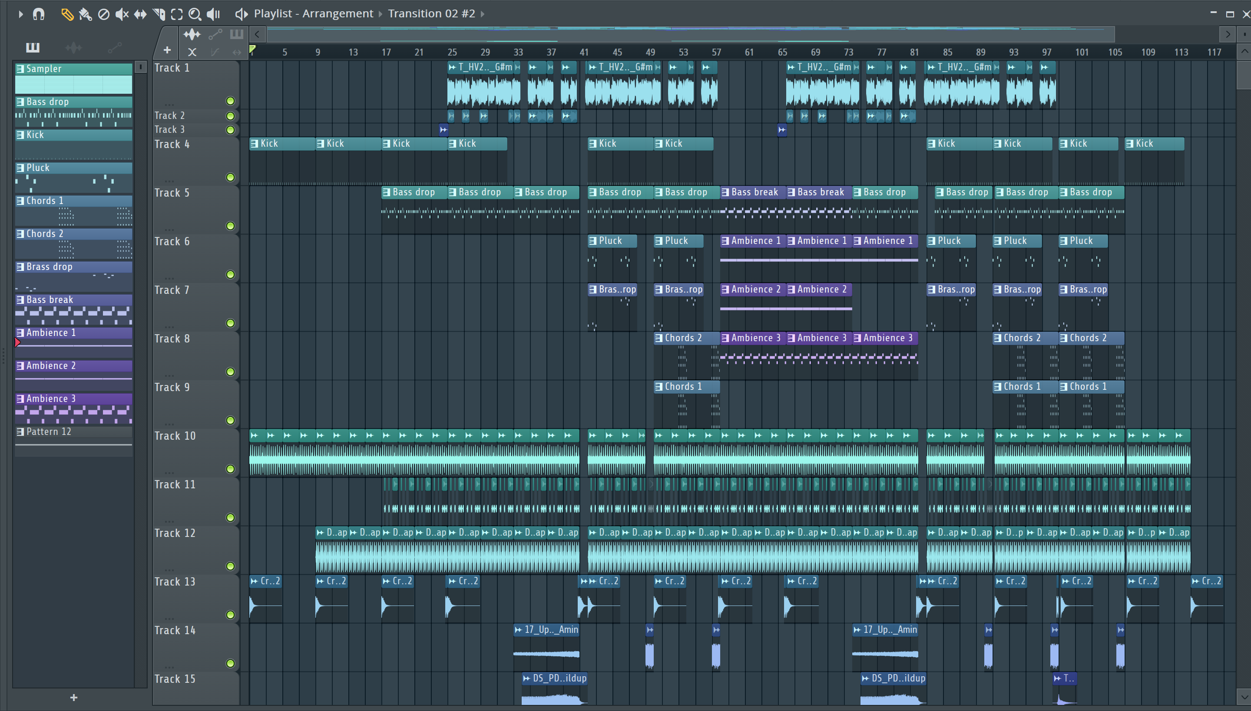Click the plus button on the track header tab

(x=167, y=50)
